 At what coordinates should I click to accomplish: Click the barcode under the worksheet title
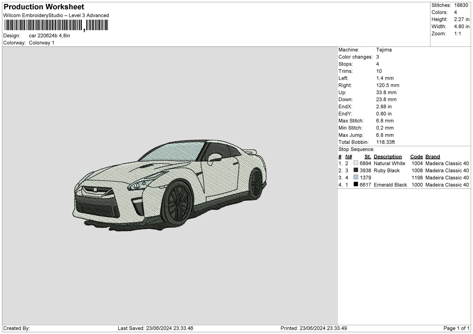pyautogui.click(x=56, y=25)
